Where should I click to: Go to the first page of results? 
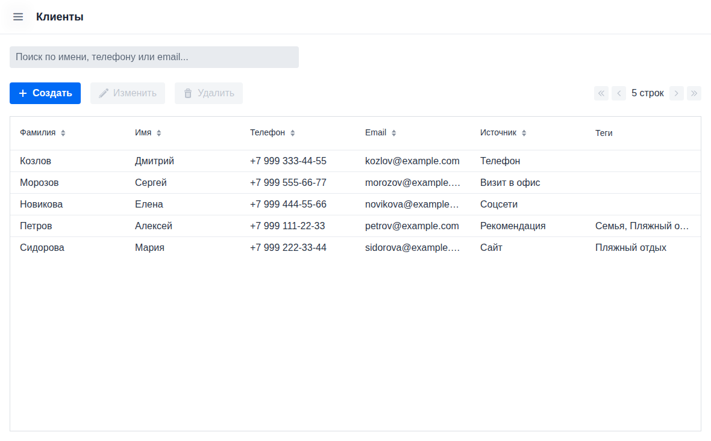click(x=601, y=93)
